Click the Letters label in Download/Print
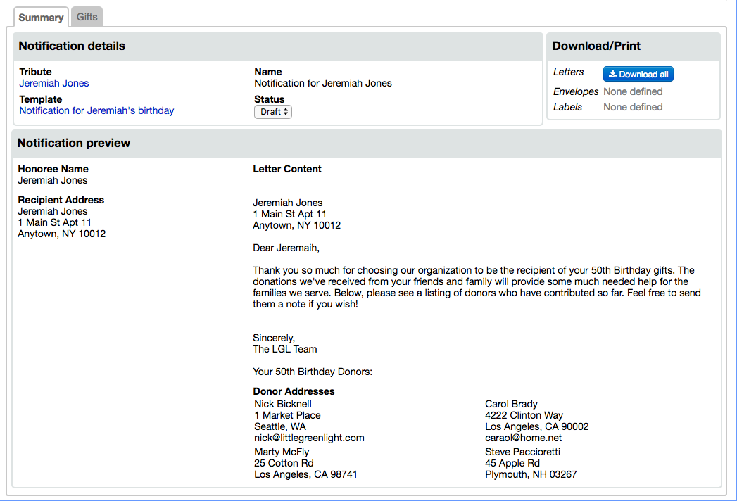 568,72
